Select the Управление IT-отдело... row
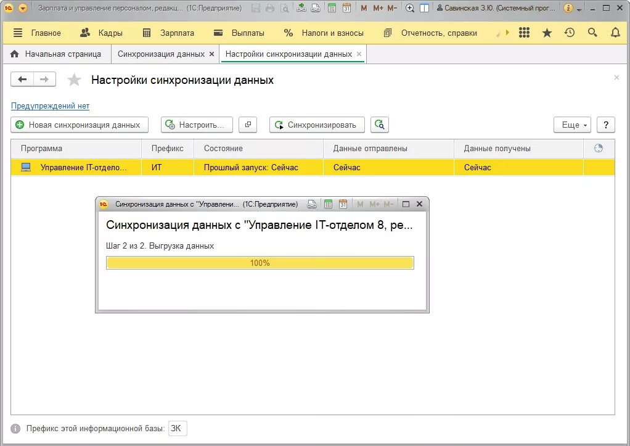 (313, 167)
